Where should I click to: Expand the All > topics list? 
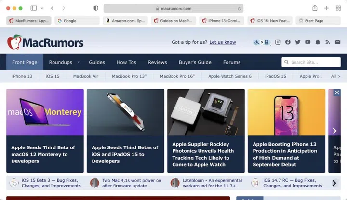click(x=335, y=76)
